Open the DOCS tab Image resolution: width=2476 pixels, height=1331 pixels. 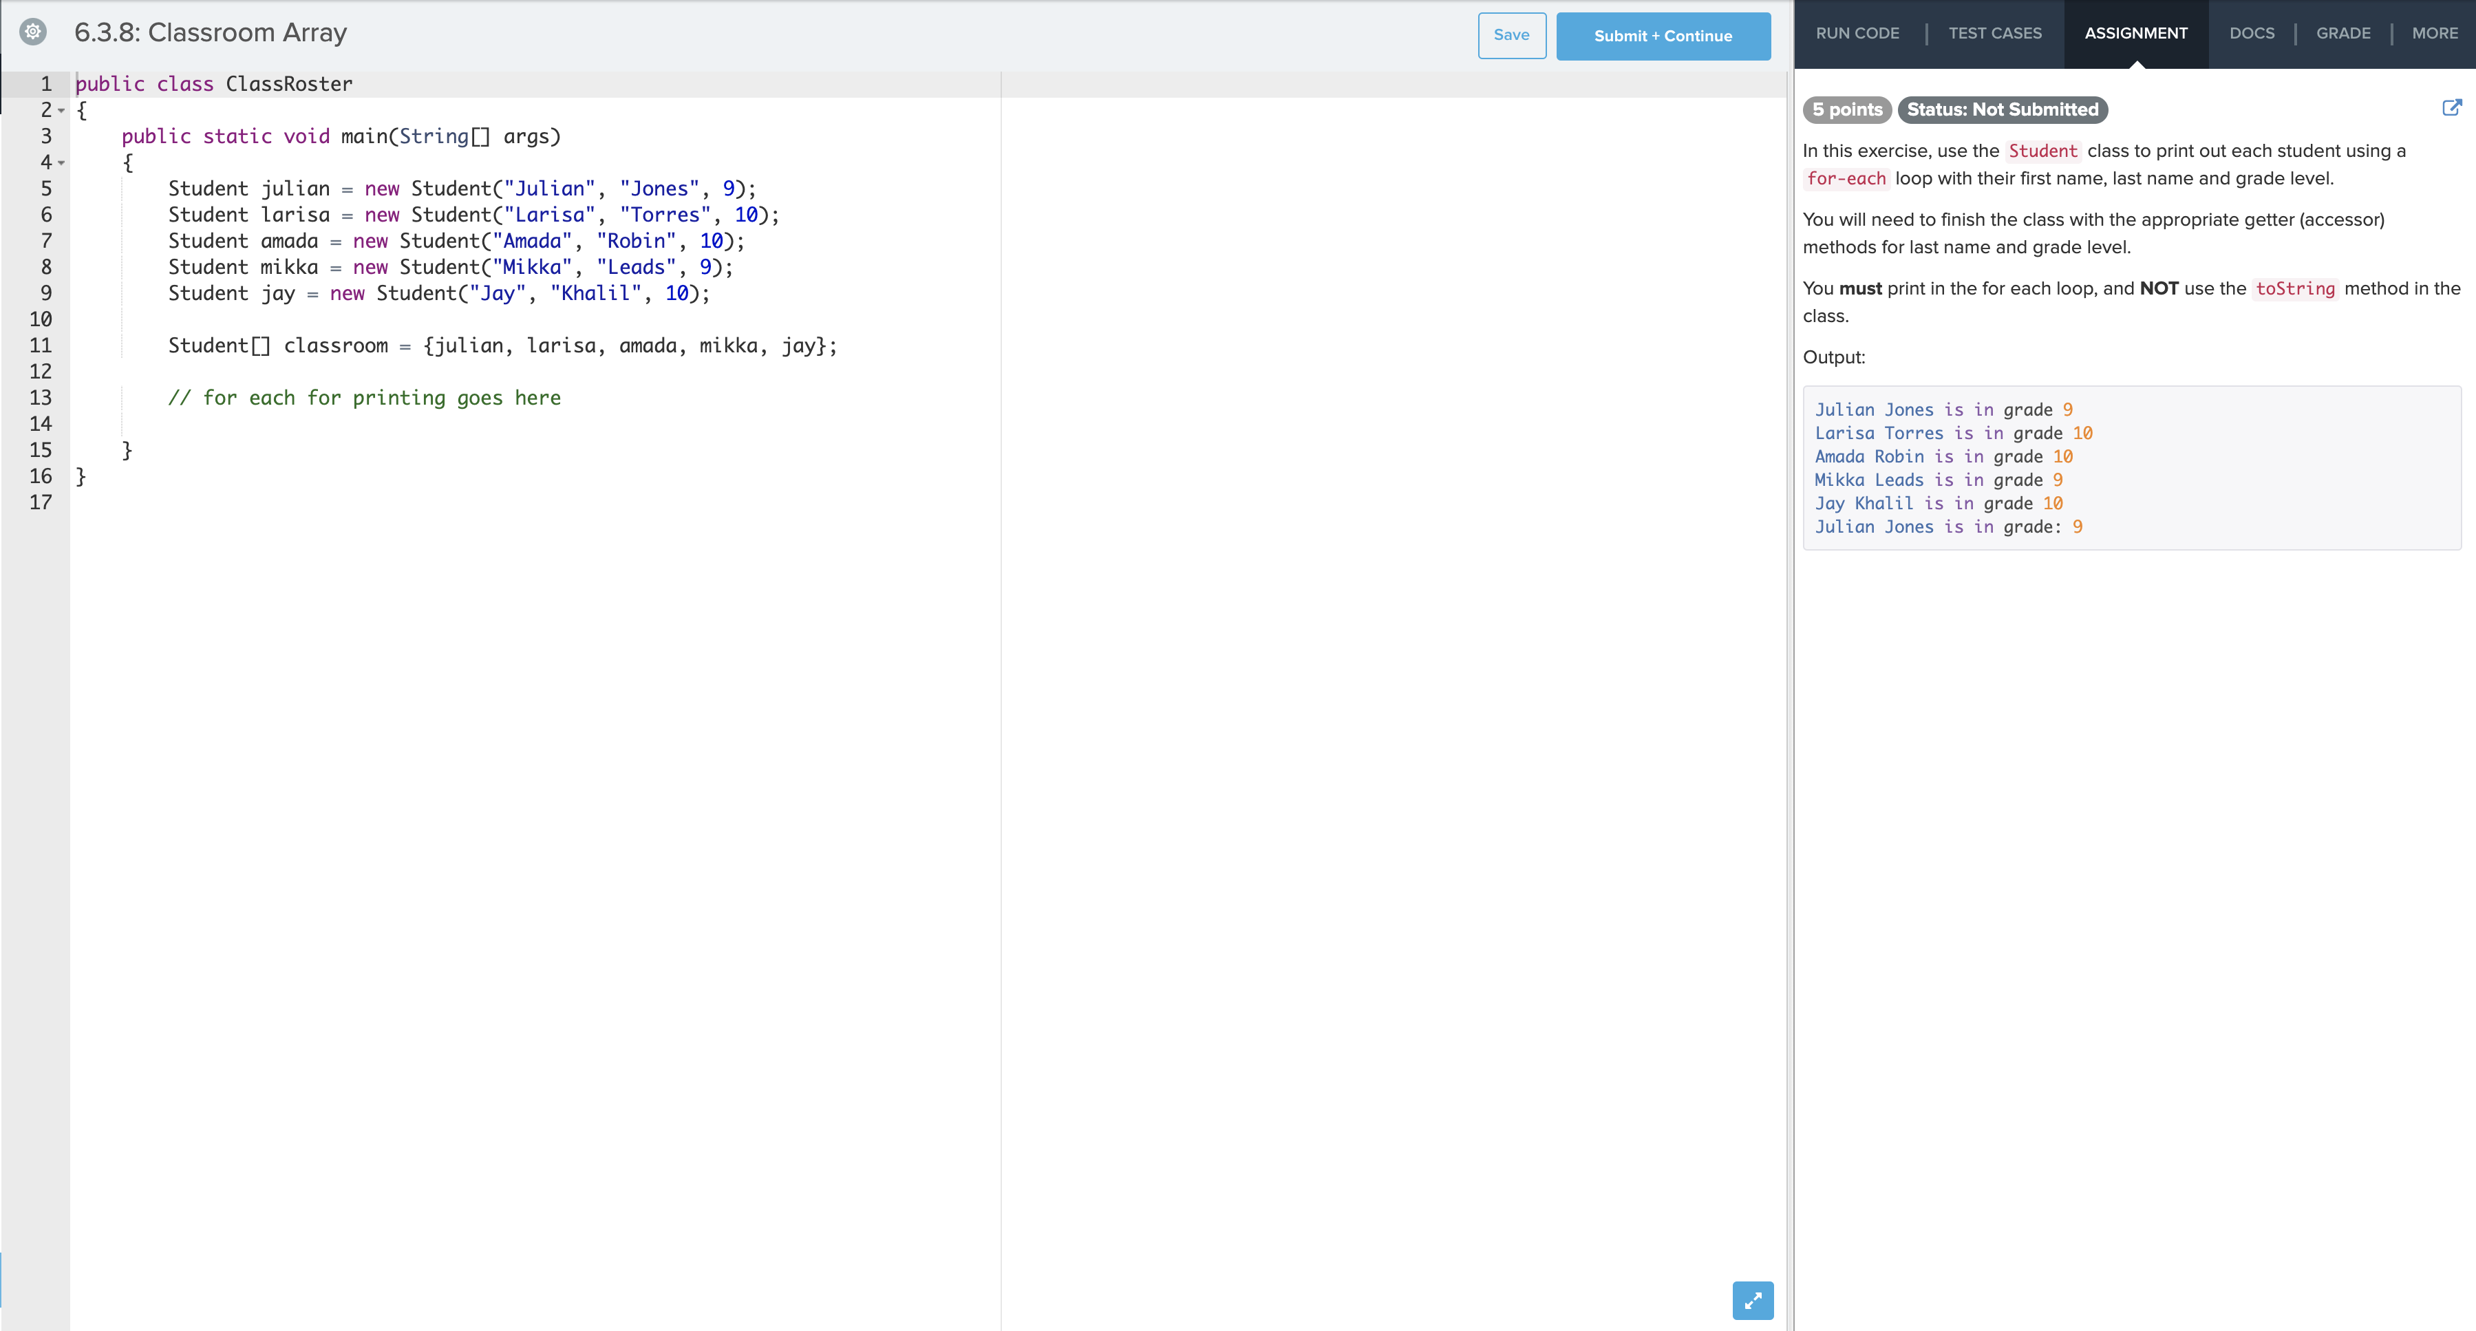tap(2253, 32)
